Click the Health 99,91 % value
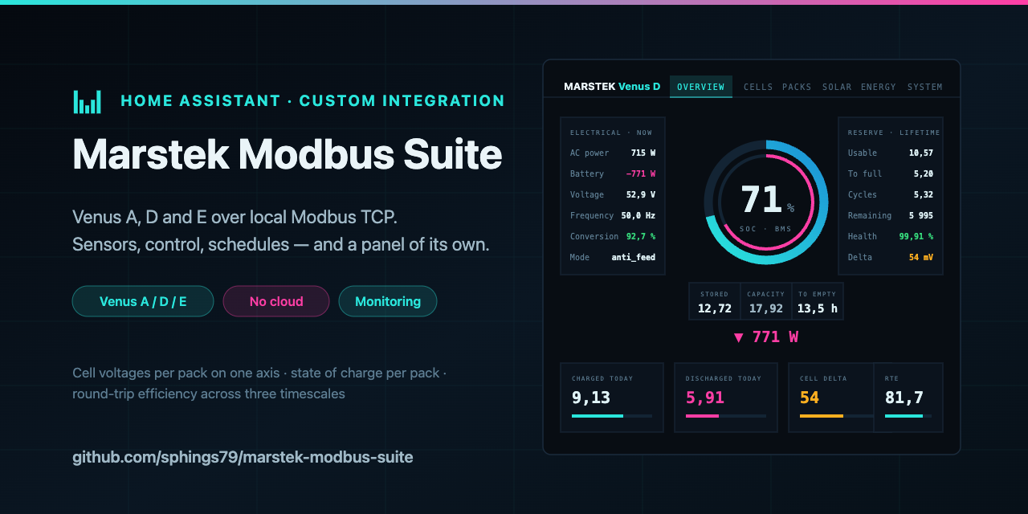 click(916, 236)
